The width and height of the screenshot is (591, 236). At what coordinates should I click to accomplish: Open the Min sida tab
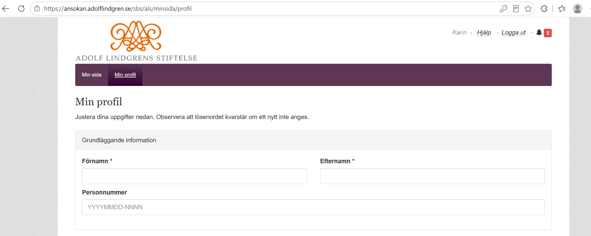pos(92,75)
